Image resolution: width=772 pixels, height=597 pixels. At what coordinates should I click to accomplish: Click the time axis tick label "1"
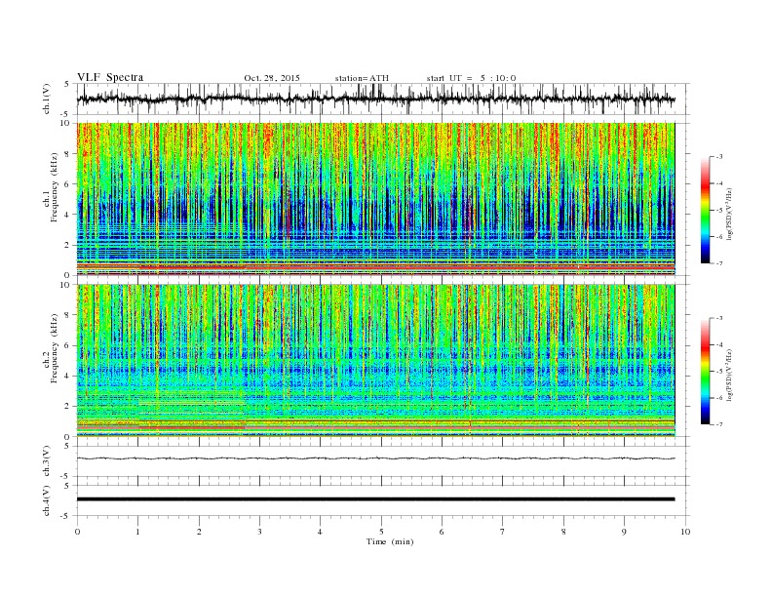pos(137,532)
